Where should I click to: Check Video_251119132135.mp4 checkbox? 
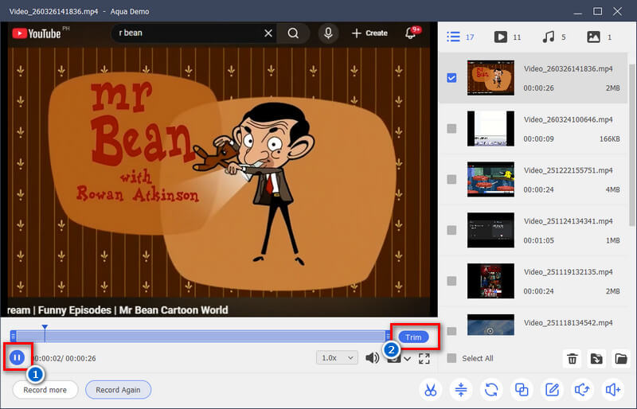[451, 281]
